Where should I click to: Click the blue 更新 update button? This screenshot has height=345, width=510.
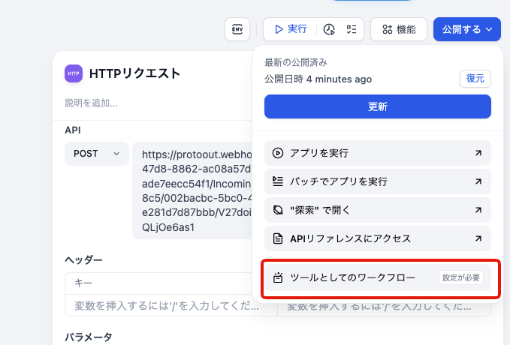[x=378, y=106]
